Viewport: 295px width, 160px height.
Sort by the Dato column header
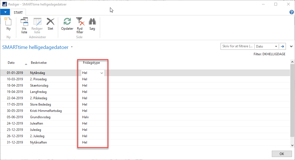click(11, 63)
